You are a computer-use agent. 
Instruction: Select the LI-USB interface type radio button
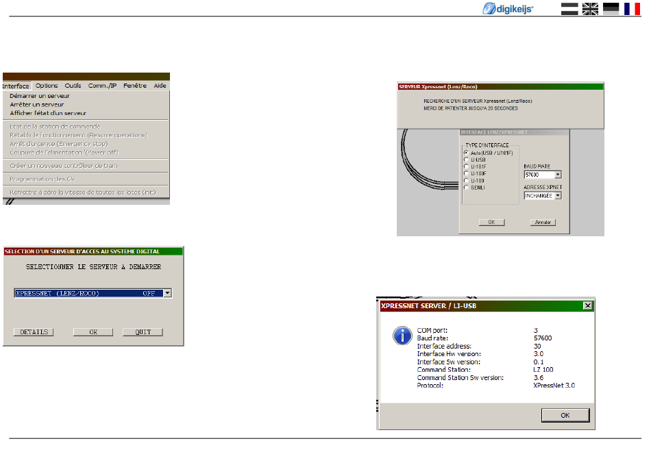[x=466, y=160]
